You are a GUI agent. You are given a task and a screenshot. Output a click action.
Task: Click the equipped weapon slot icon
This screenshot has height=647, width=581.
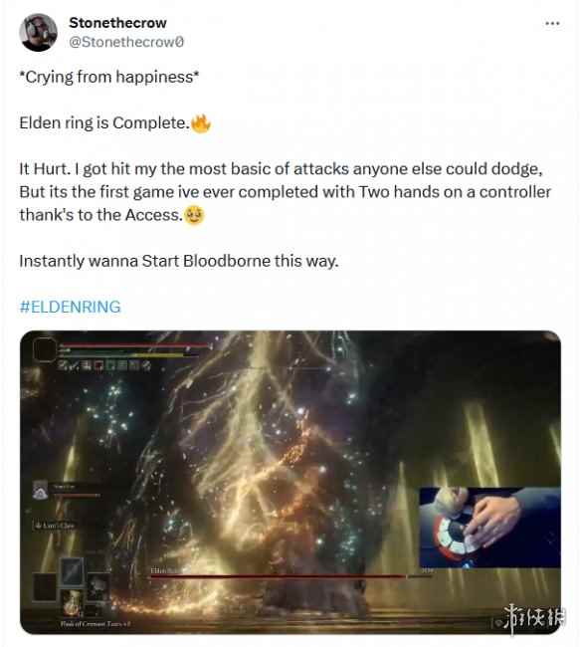pyautogui.click(x=72, y=571)
